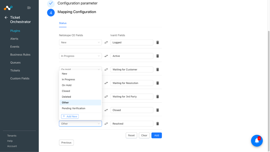Screen dimensions: 270x152
Task: Delete the Waiting for Resolution mapping row
Action: click(158, 83)
